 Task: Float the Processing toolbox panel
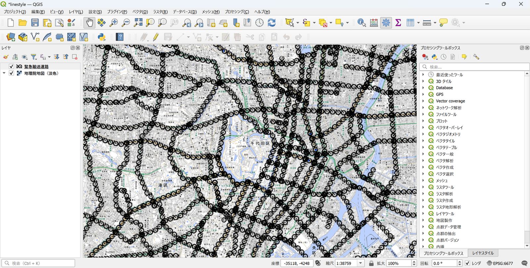[522, 48]
